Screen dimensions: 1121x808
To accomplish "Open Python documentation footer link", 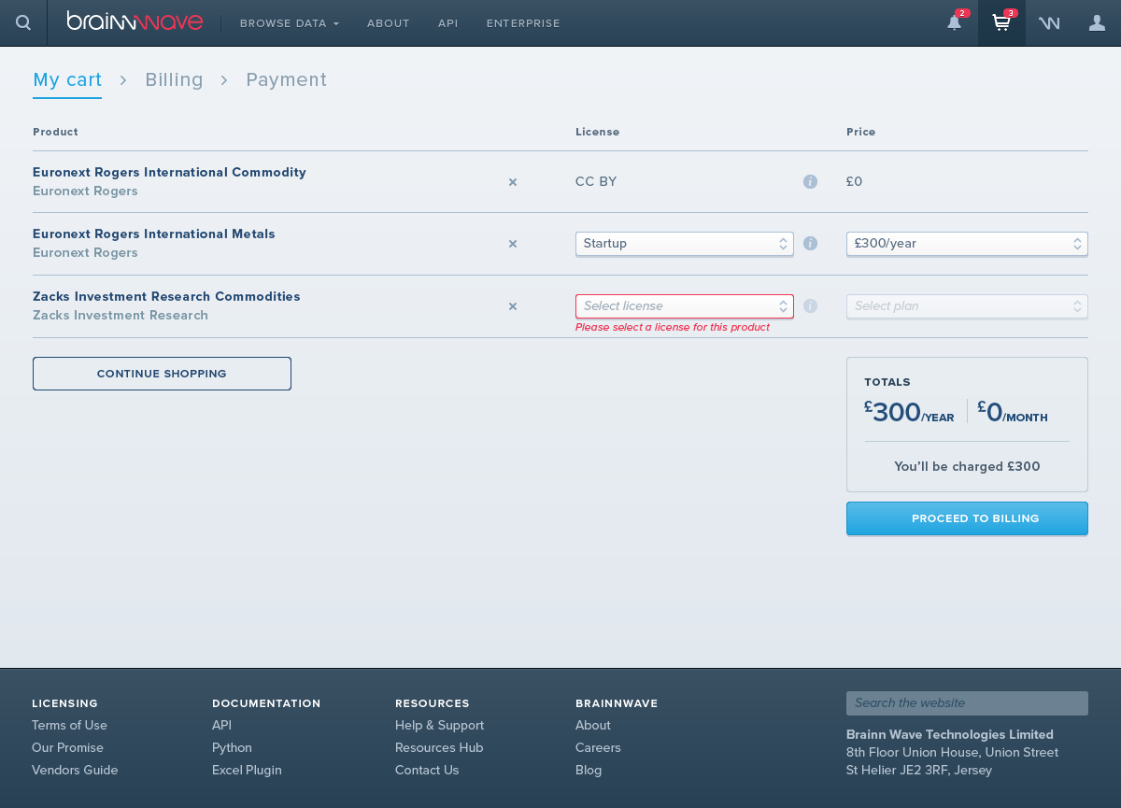I will tap(232, 748).
